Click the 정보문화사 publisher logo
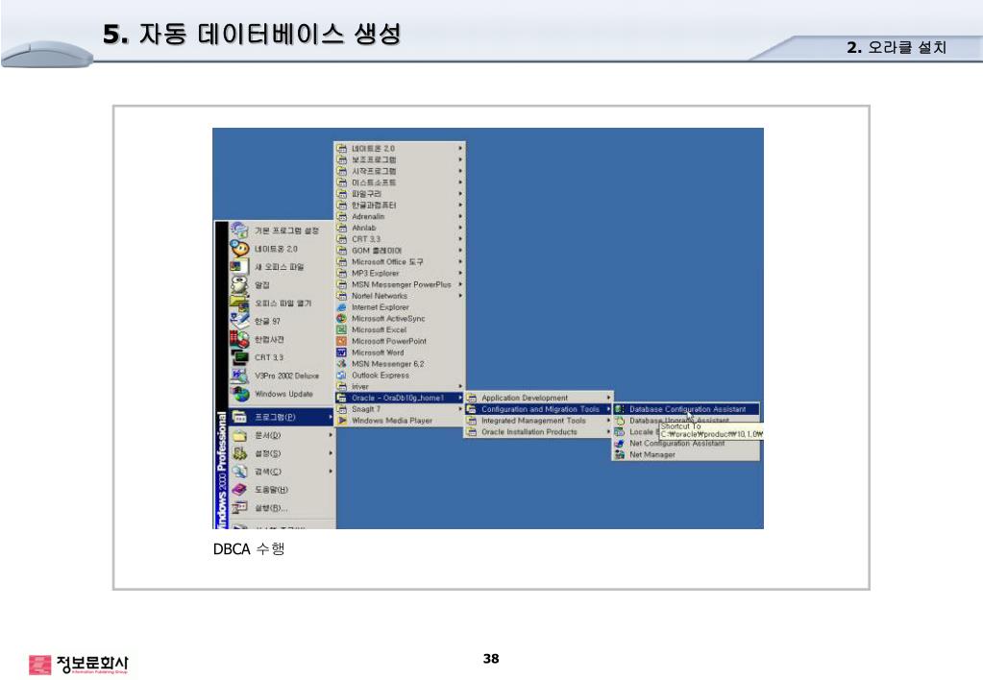This screenshot has width=983, height=680. click(79, 665)
